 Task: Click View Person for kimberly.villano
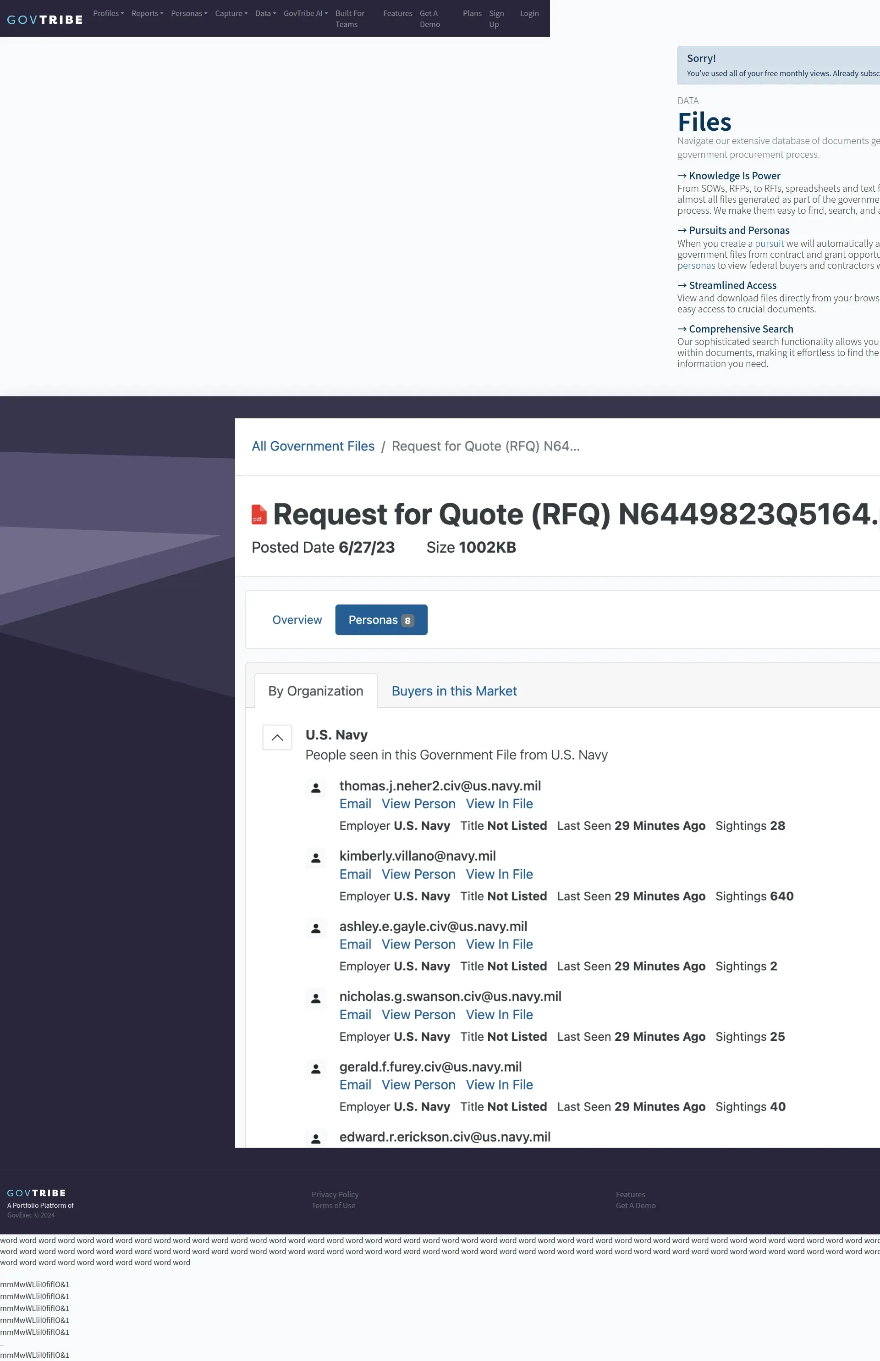[418, 874]
